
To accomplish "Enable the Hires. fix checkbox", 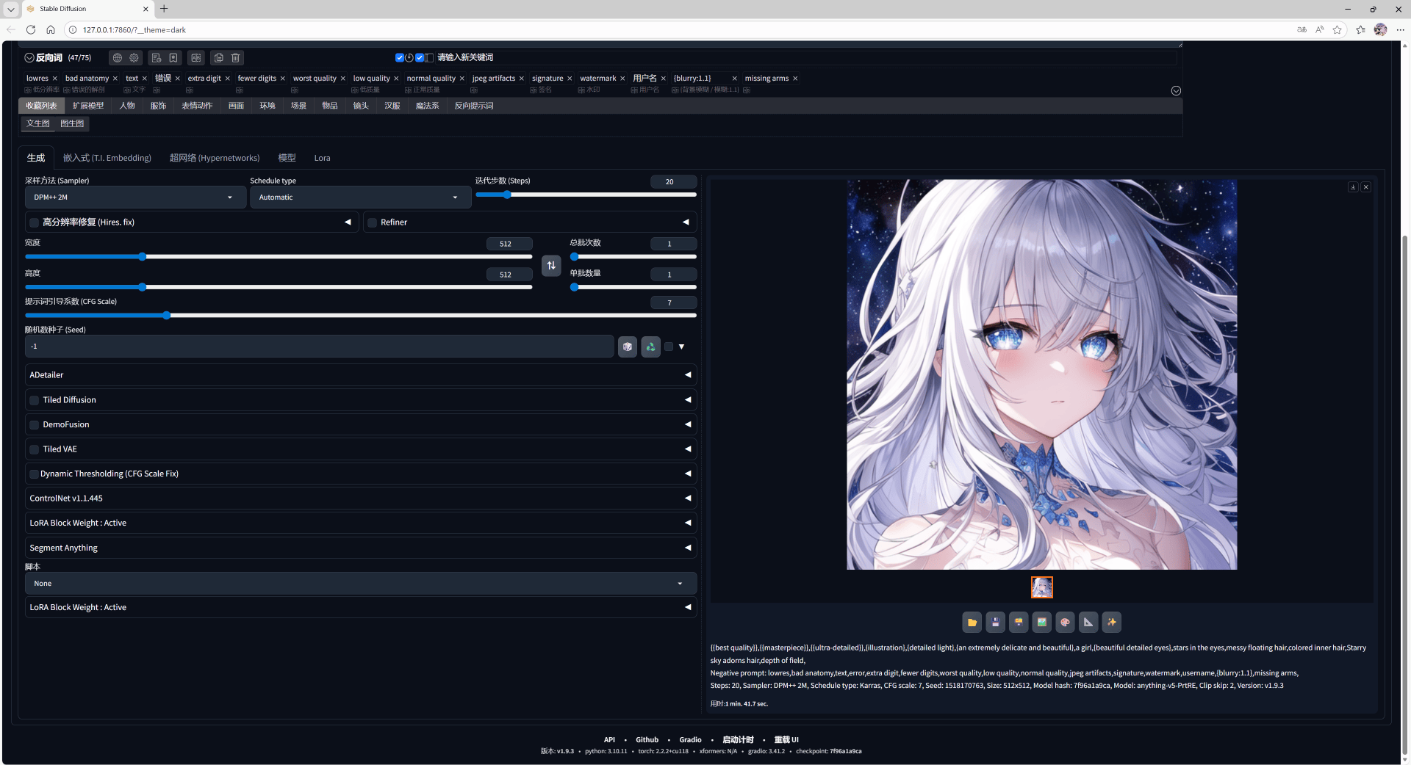I will tap(35, 222).
